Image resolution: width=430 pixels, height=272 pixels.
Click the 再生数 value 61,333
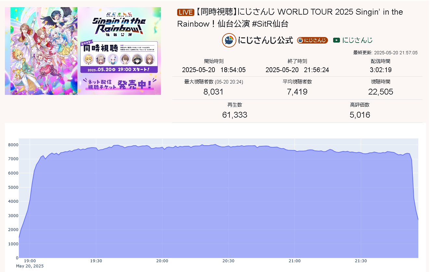pos(235,115)
